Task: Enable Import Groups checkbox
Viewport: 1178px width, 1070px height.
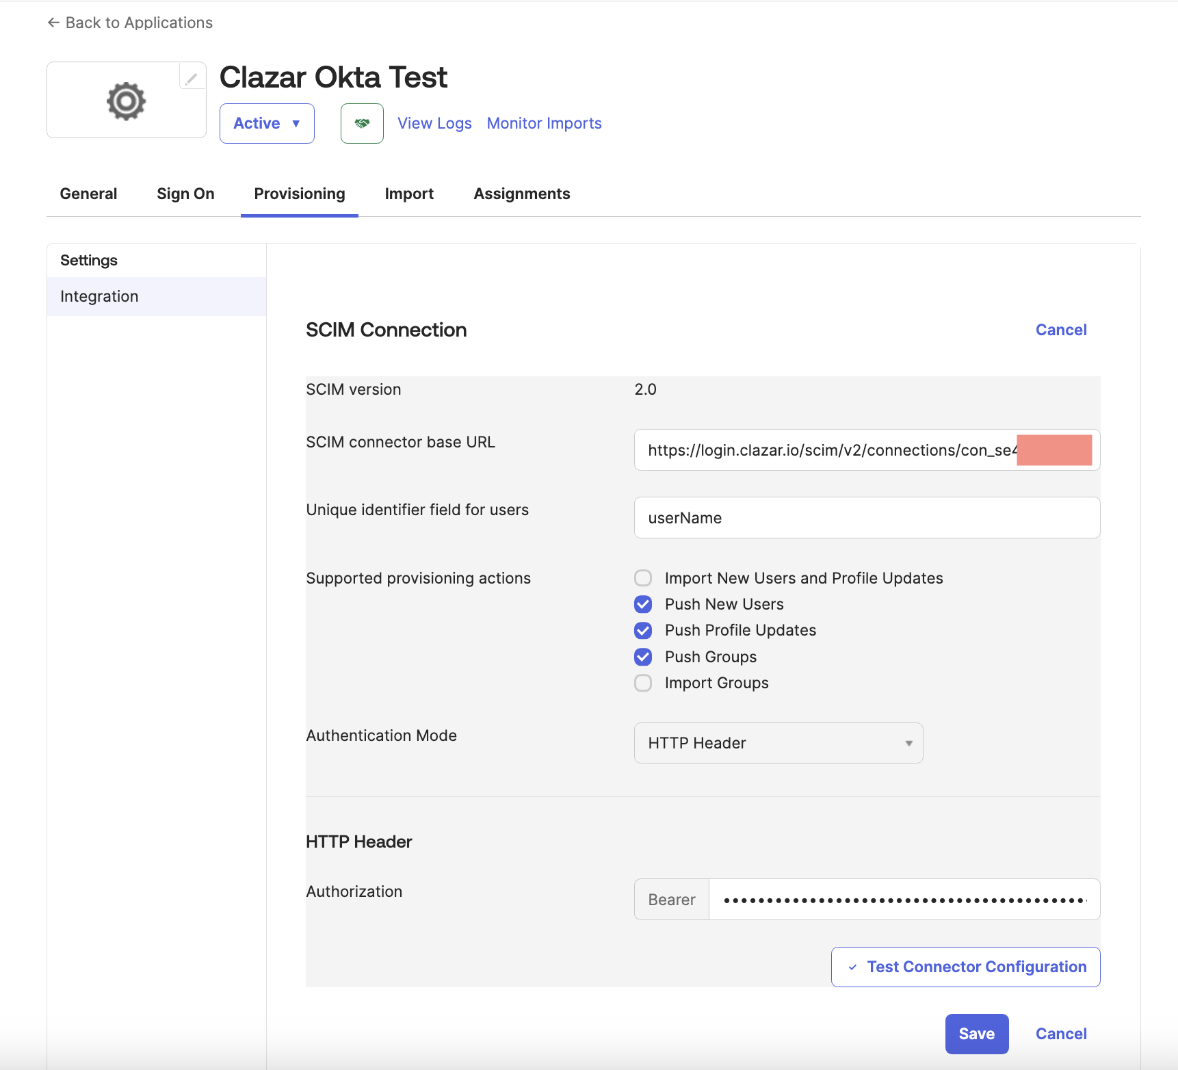Action: pos(643,683)
